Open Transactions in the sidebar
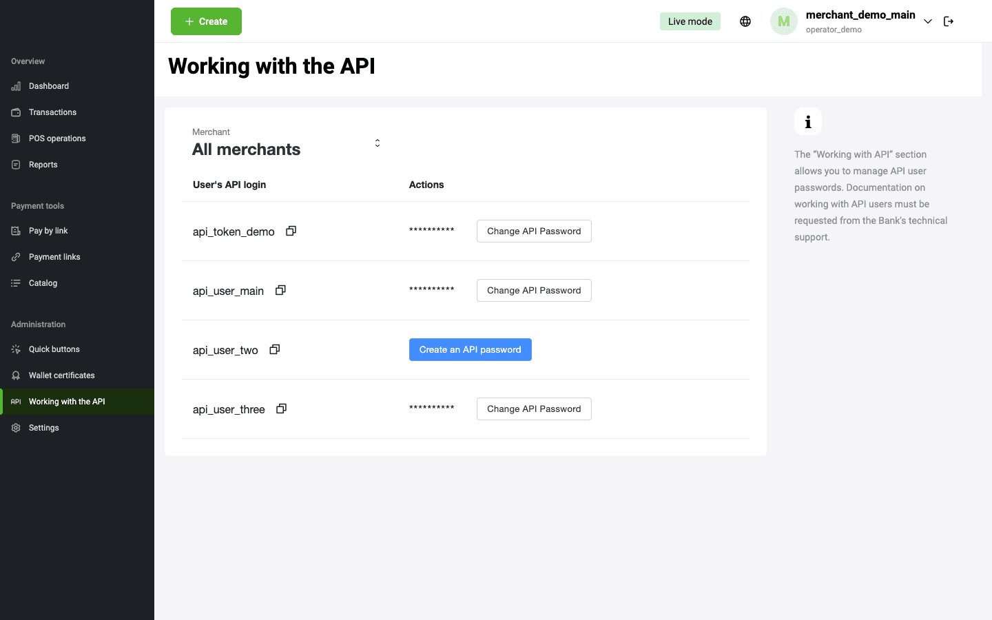 [52, 112]
